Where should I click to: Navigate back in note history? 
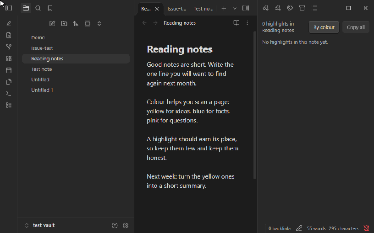tap(144, 23)
